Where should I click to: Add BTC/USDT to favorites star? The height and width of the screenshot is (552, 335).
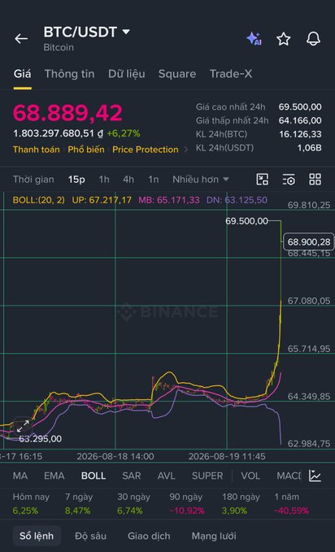(x=284, y=39)
